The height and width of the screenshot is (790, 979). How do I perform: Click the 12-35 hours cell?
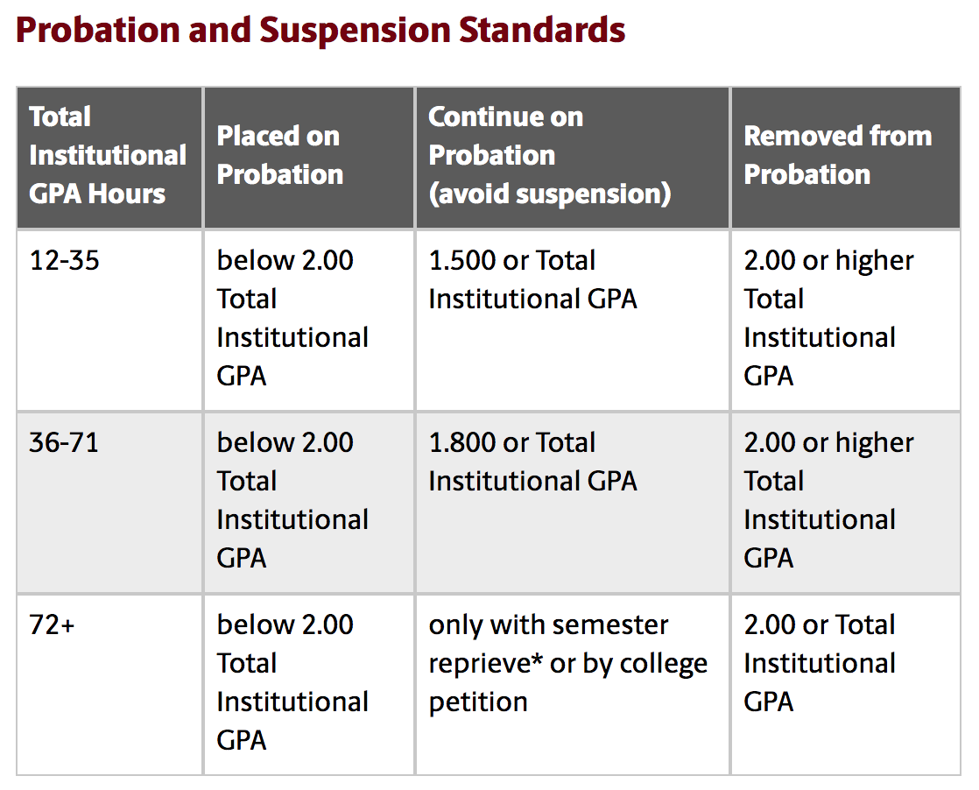point(64,260)
